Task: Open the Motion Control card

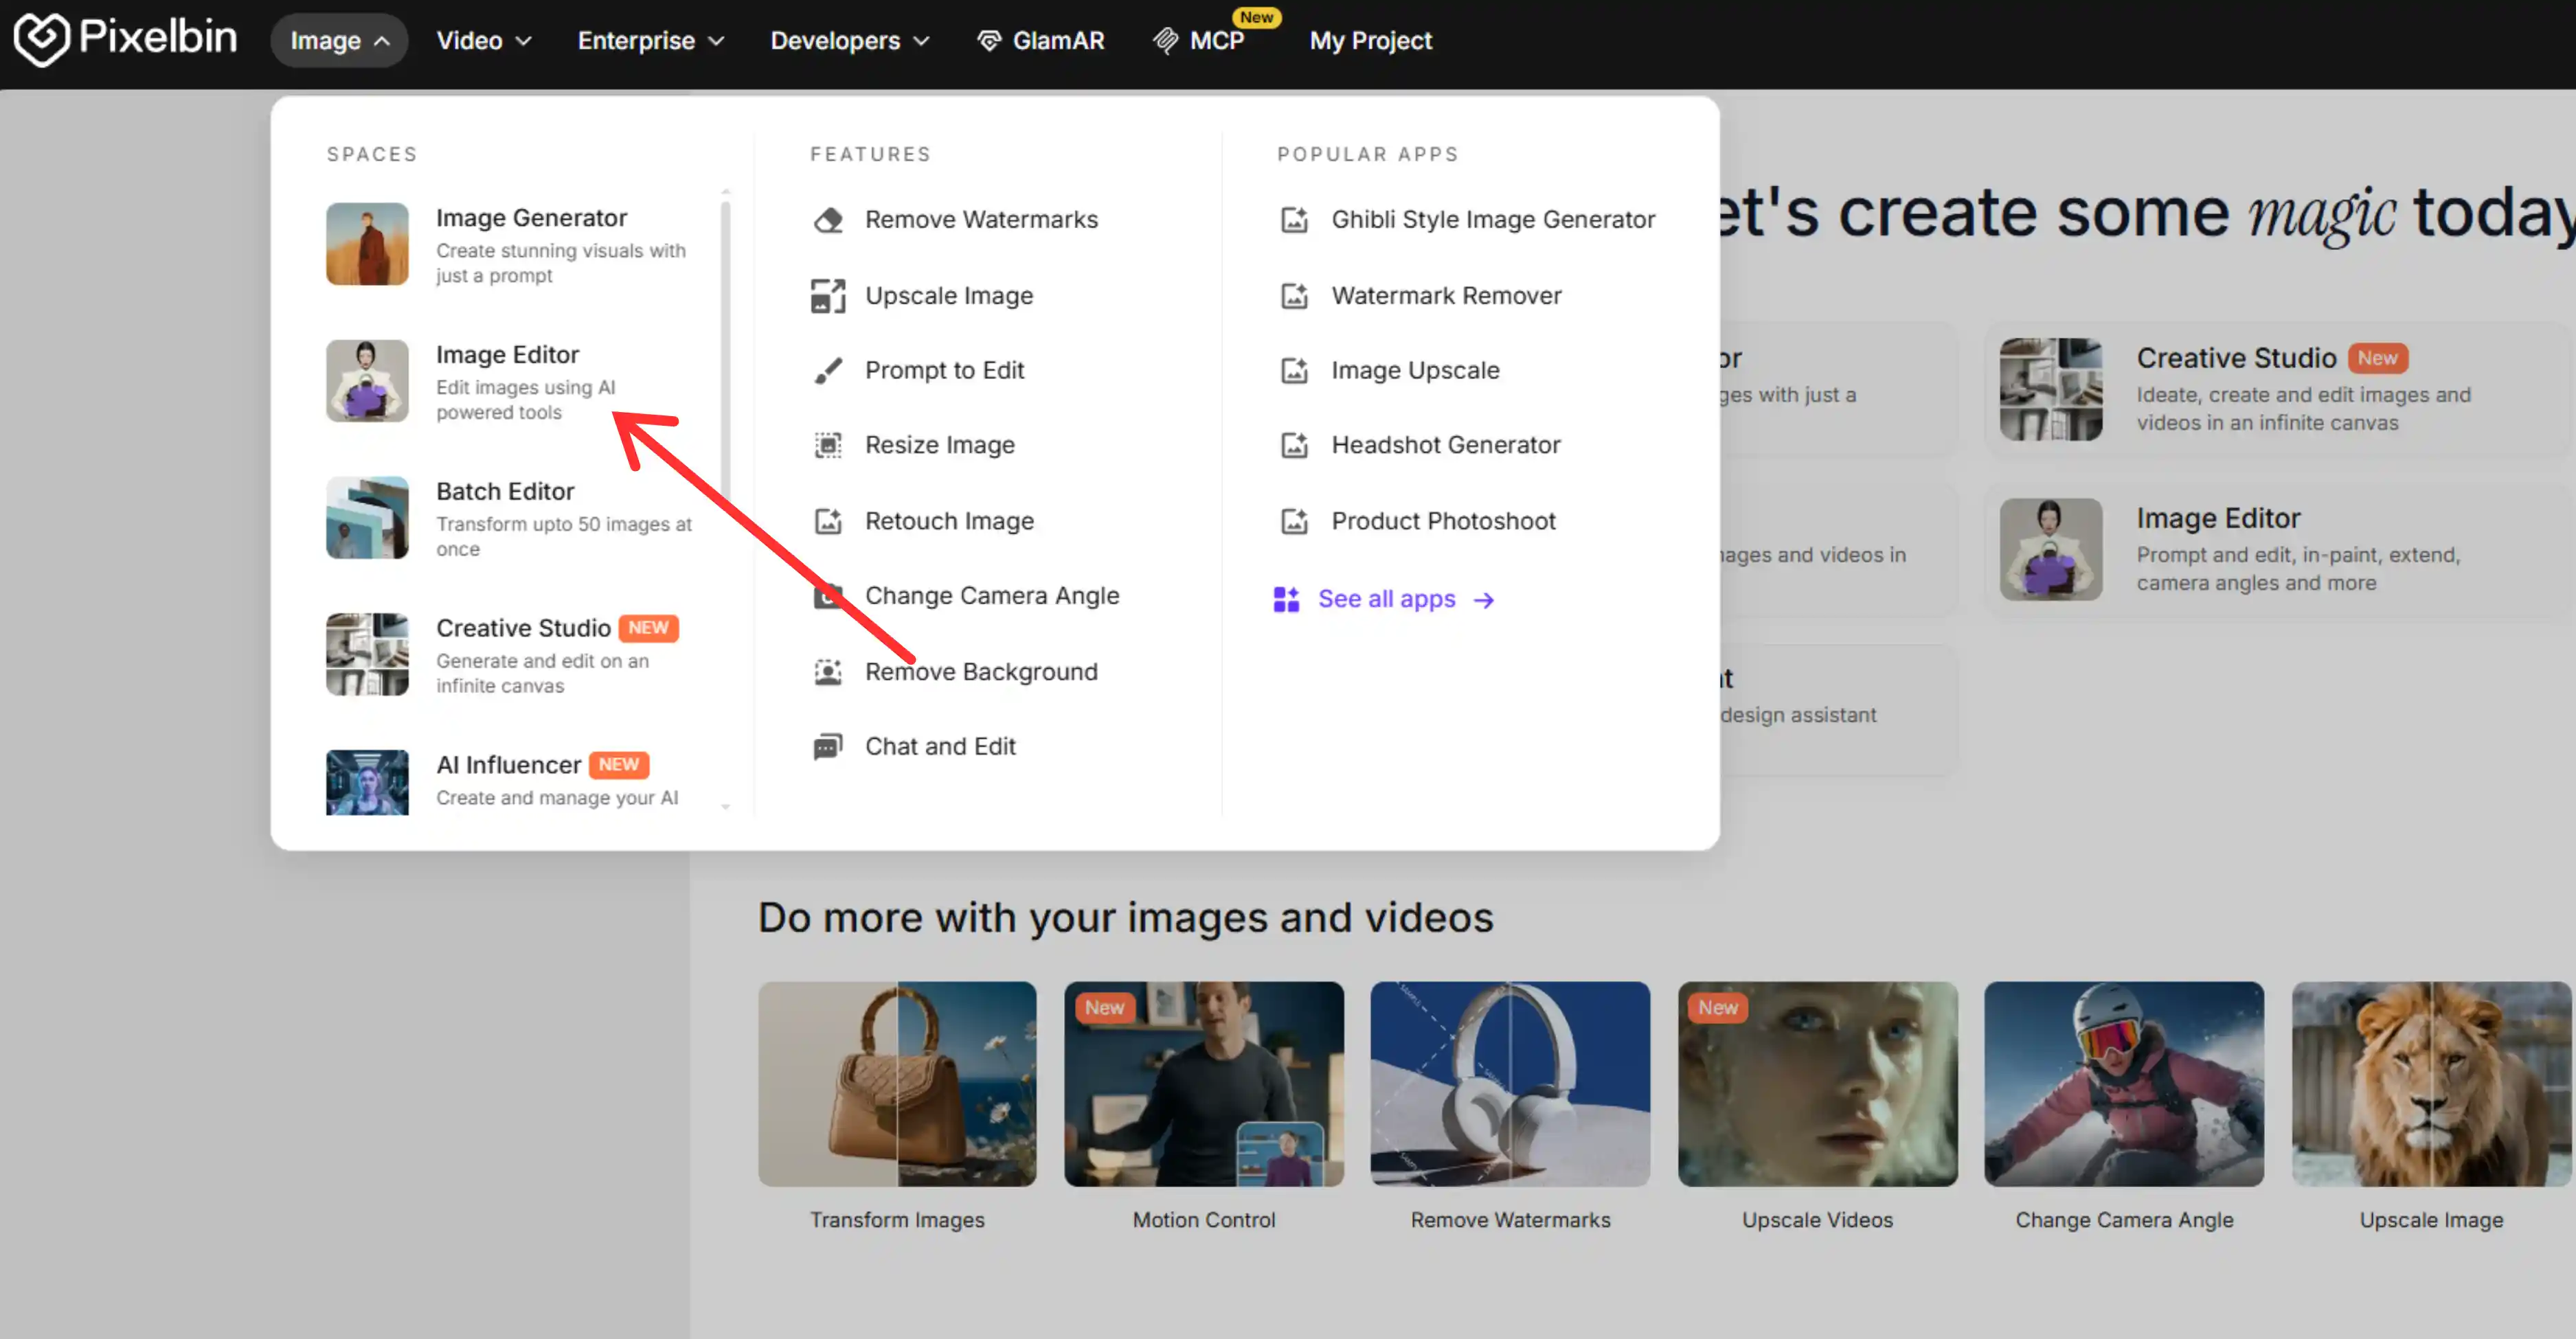Action: 1204,1108
